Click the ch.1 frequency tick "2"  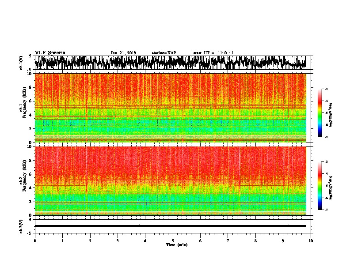31,128
